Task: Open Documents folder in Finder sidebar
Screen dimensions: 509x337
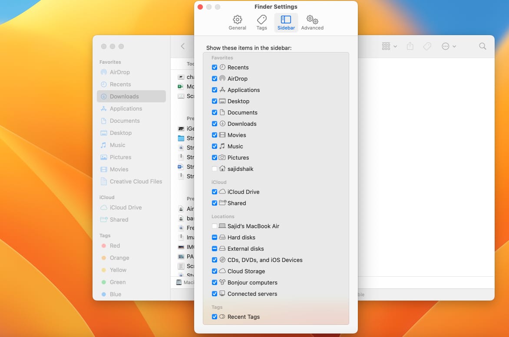Action: (x=124, y=121)
